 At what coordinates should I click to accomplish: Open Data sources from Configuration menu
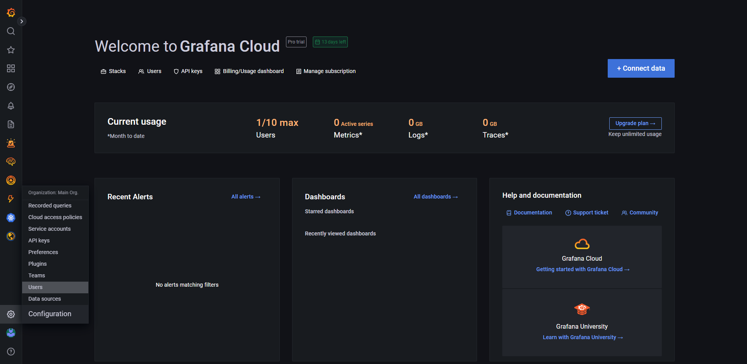point(55,299)
